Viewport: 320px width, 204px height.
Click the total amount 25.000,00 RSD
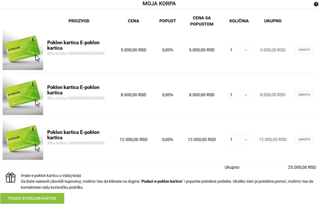(302, 167)
